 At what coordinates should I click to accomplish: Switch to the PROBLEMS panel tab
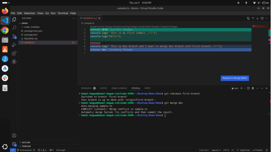86,88
